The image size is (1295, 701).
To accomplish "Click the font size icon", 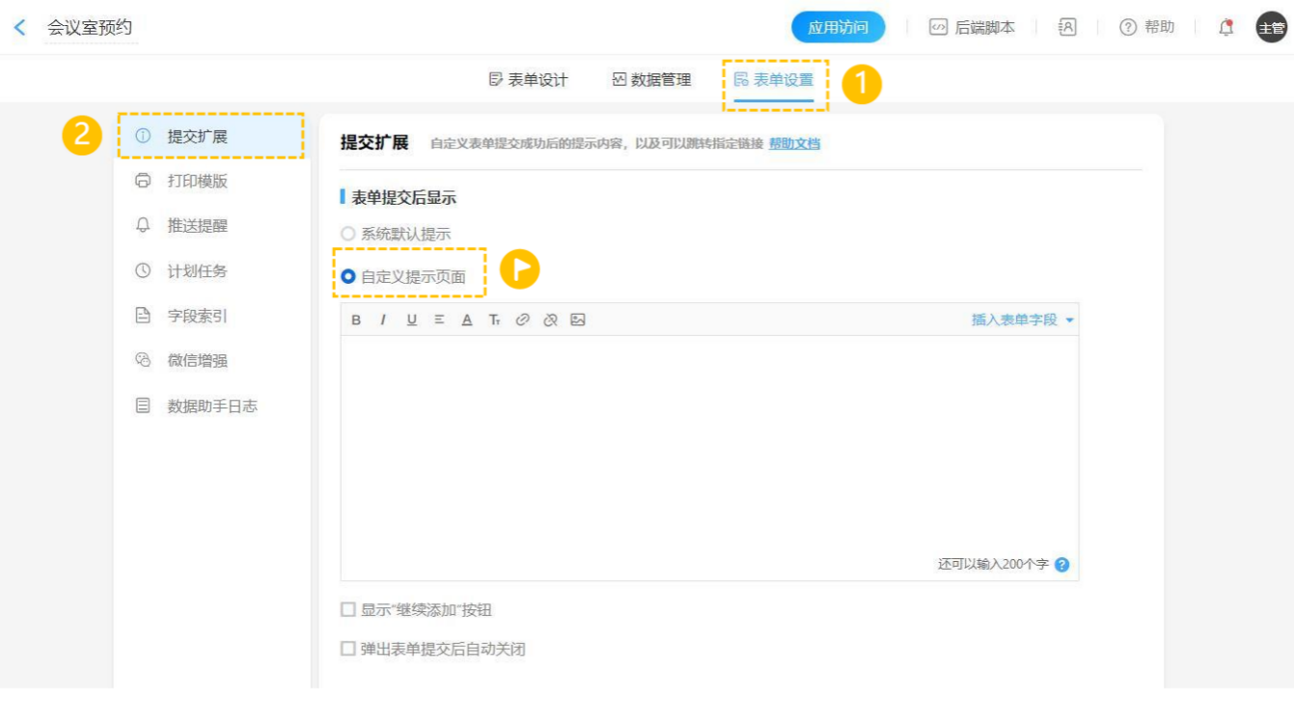I will click(x=494, y=320).
